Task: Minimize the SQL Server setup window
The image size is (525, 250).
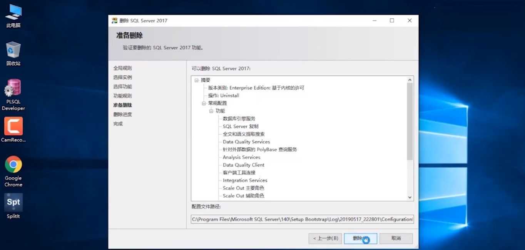Action: click(x=374, y=21)
